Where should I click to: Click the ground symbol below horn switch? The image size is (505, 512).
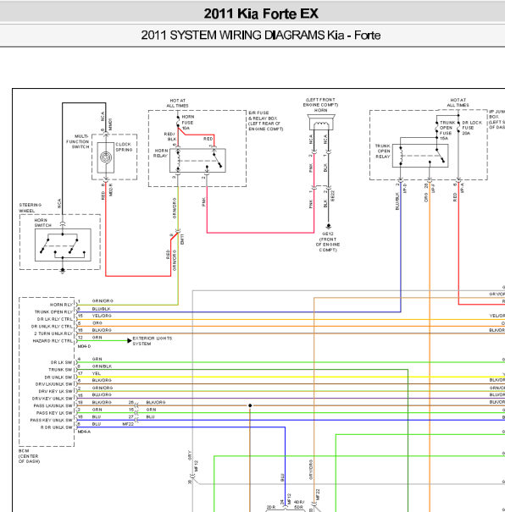[63, 271]
